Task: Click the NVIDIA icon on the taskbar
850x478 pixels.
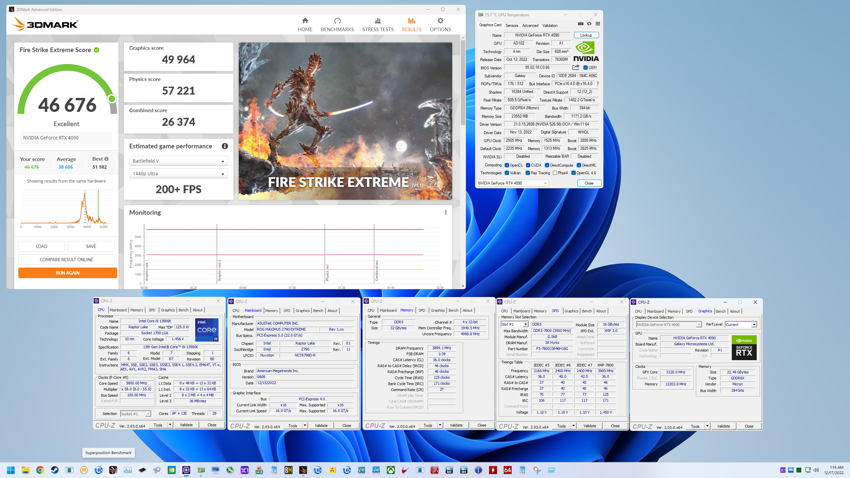Action: point(171,470)
